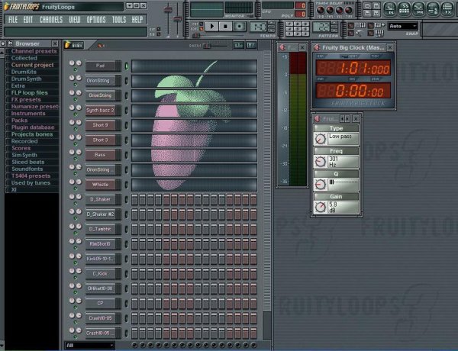Show the step sequencer with SS icon

coord(404,9)
